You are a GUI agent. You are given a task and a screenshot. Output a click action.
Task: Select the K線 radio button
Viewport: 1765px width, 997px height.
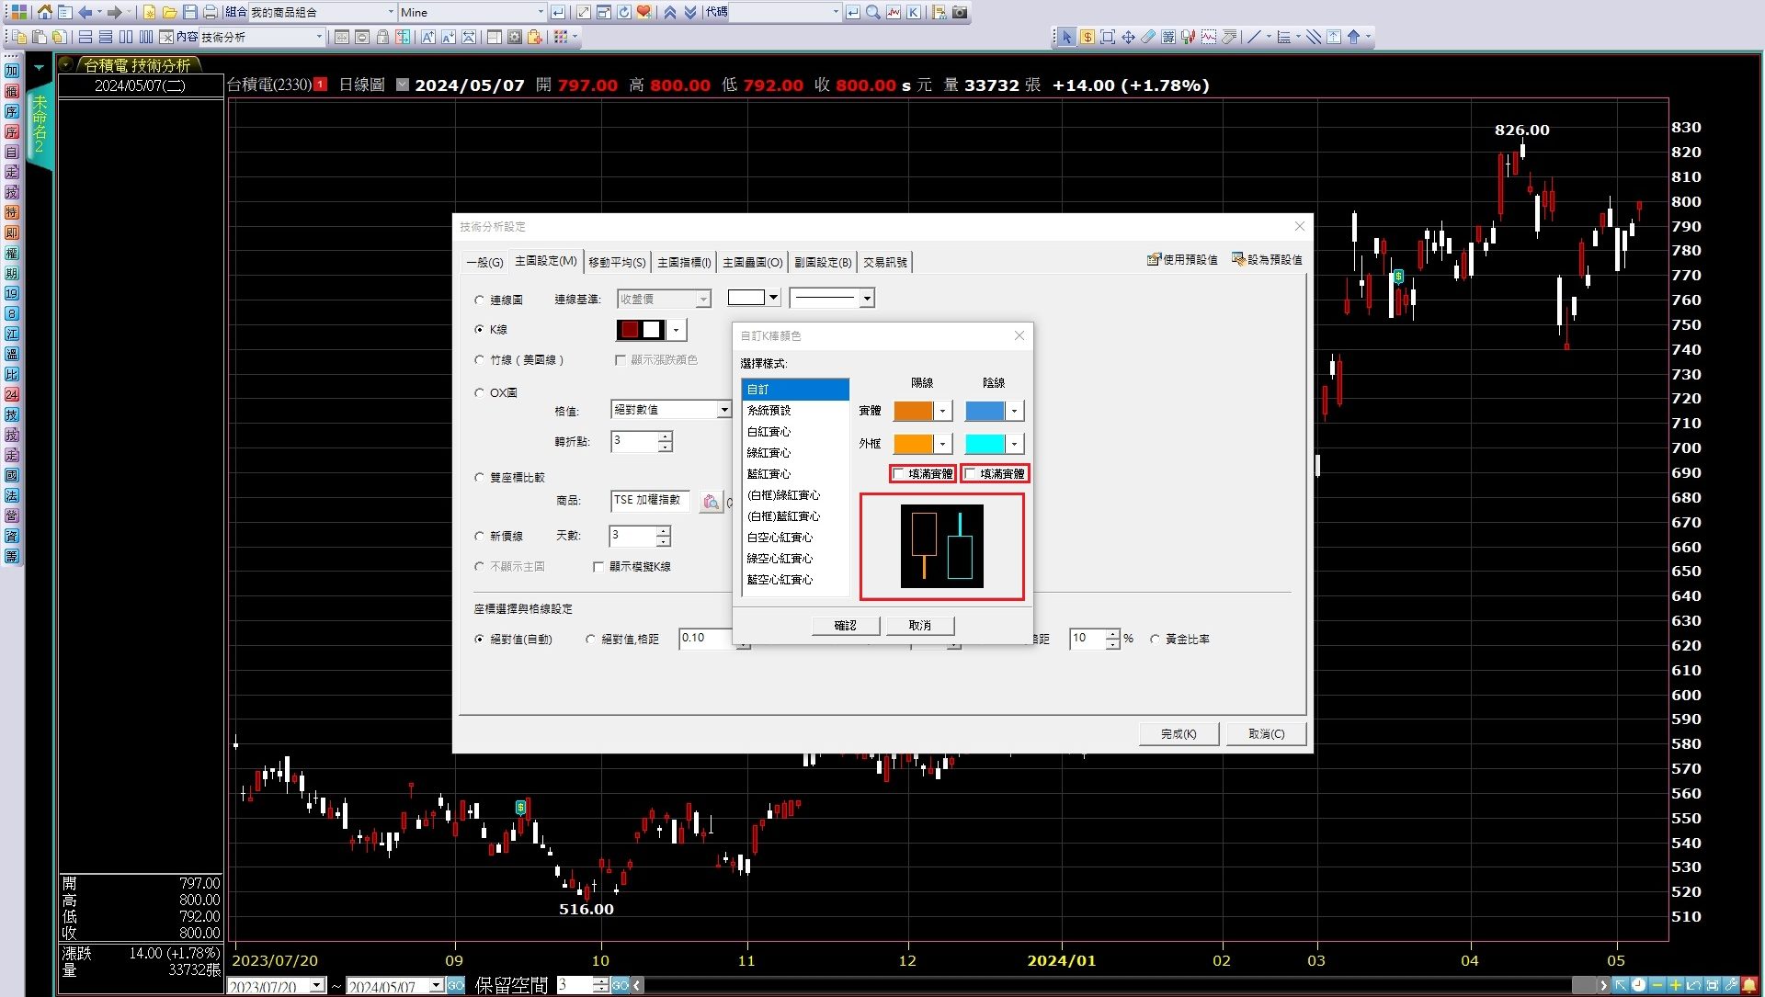coord(479,329)
